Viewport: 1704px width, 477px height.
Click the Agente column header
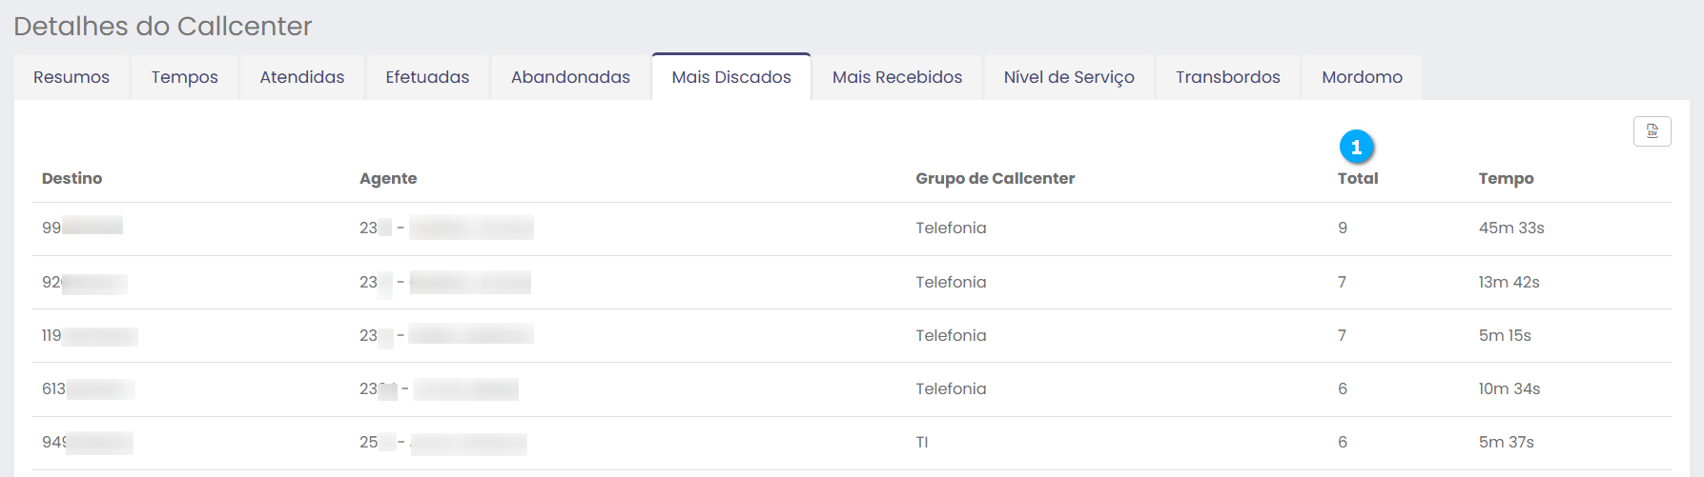tap(388, 178)
